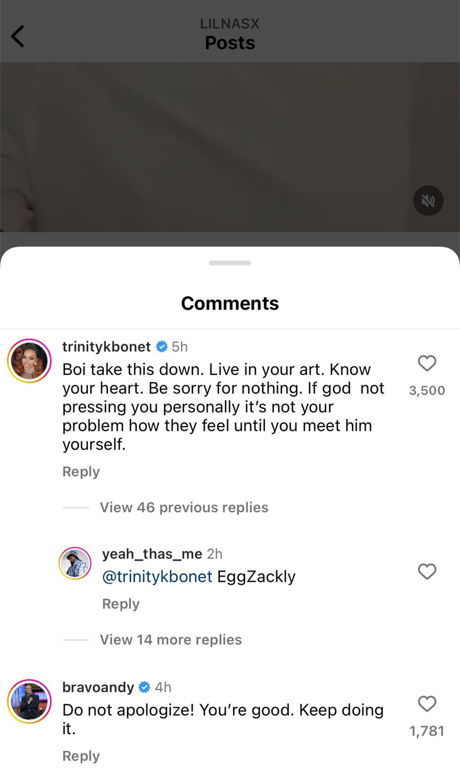
Task: Tap trinitykbonet's verified badge
Action: 162,346
